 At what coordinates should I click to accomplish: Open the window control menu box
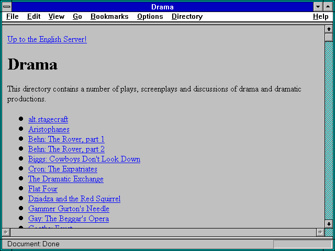point(7,7)
